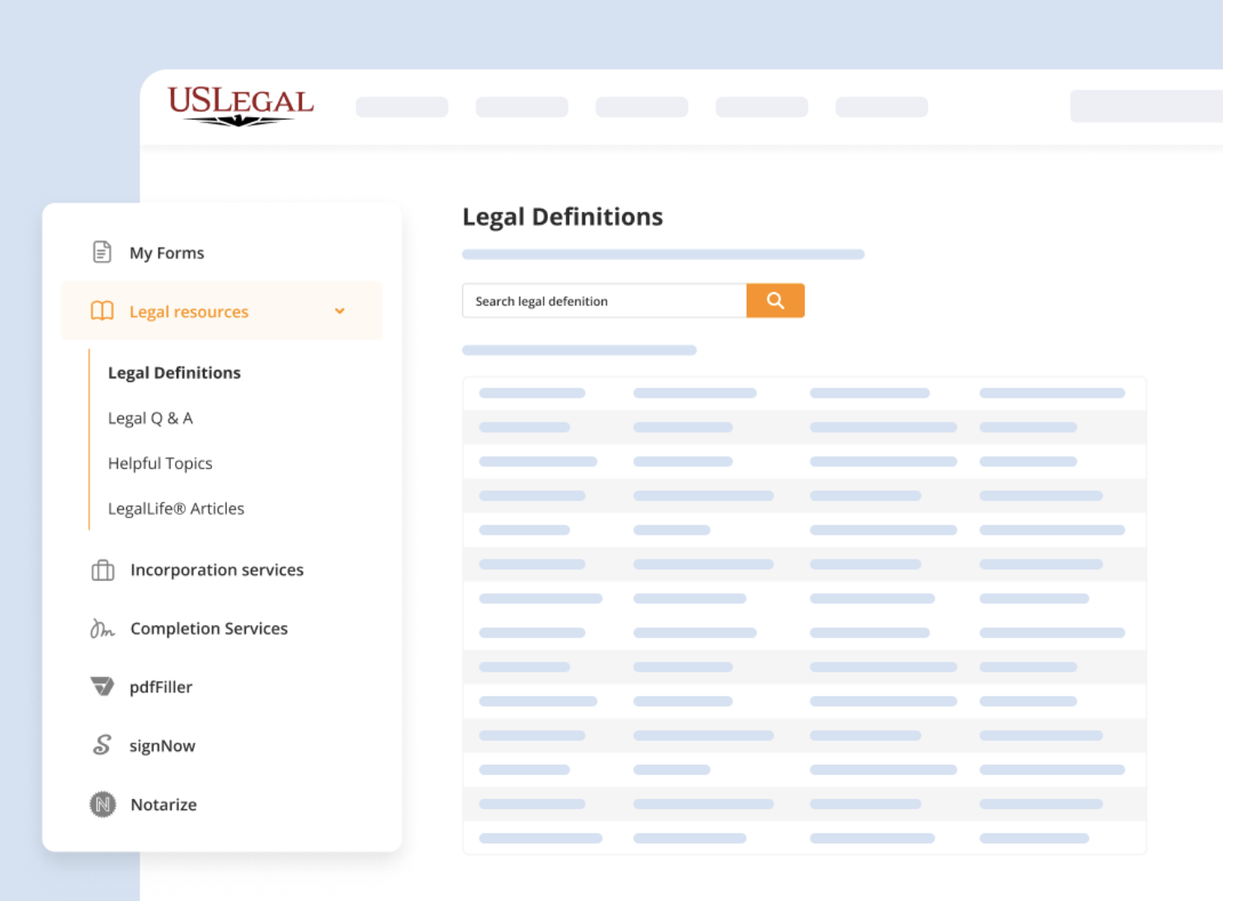Click the legal definition search input field
The height and width of the screenshot is (901, 1251).
click(602, 300)
